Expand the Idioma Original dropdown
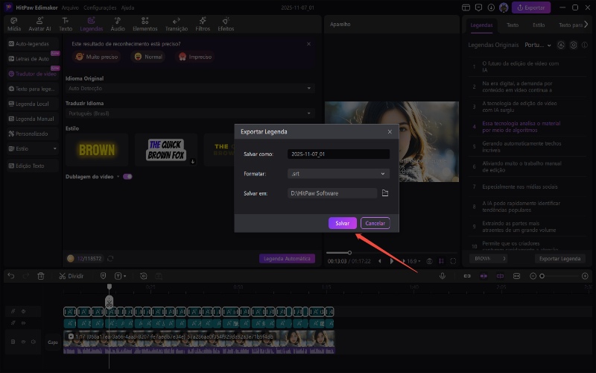 click(191, 88)
